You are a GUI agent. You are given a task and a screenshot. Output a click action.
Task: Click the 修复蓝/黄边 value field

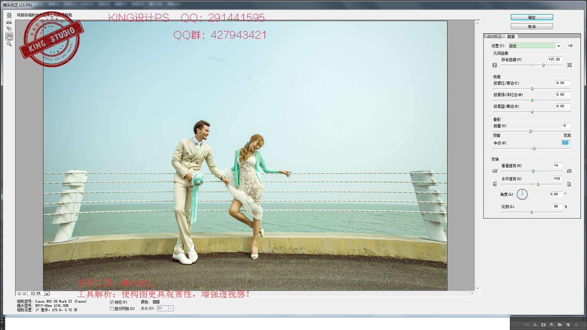563,106
